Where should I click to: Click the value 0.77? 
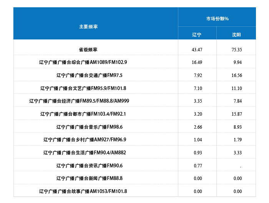pos(198,165)
